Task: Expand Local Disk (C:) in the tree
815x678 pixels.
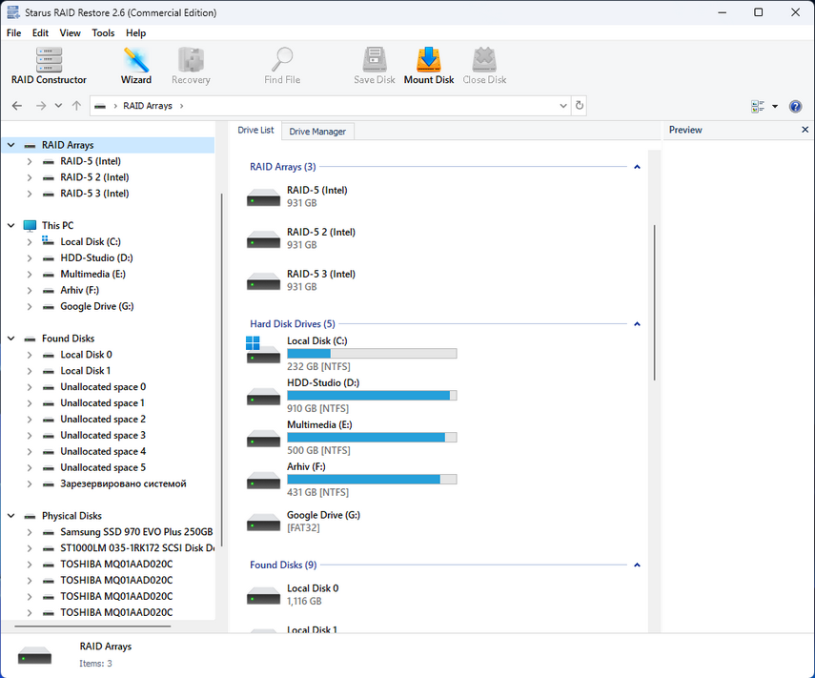Action: tap(30, 242)
